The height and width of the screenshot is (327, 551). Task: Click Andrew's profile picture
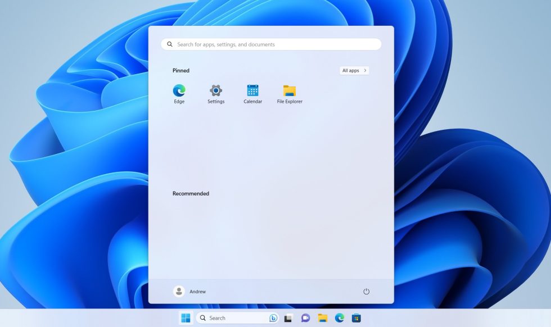point(179,291)
